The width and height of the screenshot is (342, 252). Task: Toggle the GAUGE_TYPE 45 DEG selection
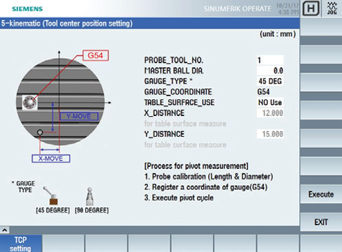pos(270,81)
